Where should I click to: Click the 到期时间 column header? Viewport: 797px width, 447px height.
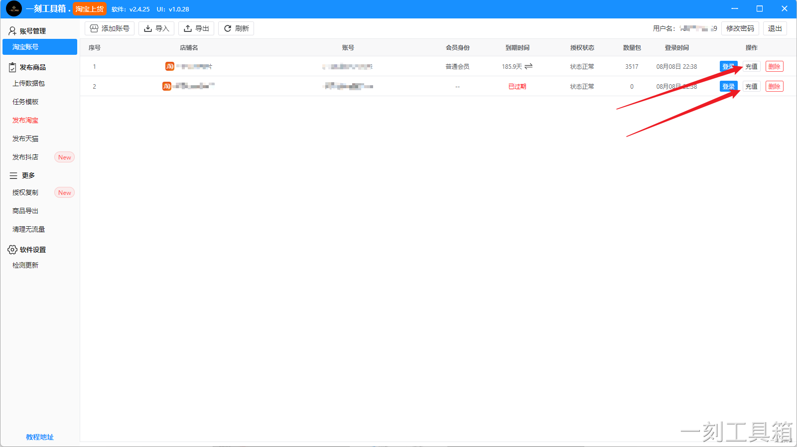tap(518, 48)
